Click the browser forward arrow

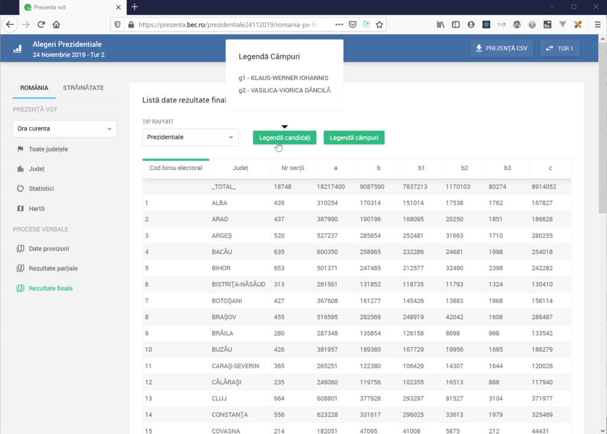26,24
